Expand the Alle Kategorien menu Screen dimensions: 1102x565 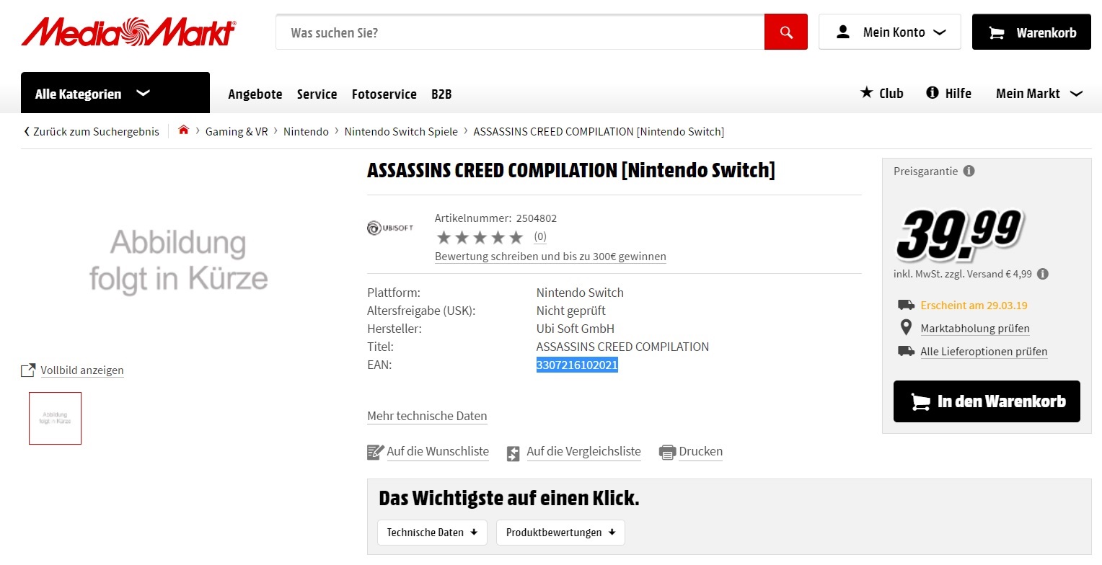coord(115,93)
